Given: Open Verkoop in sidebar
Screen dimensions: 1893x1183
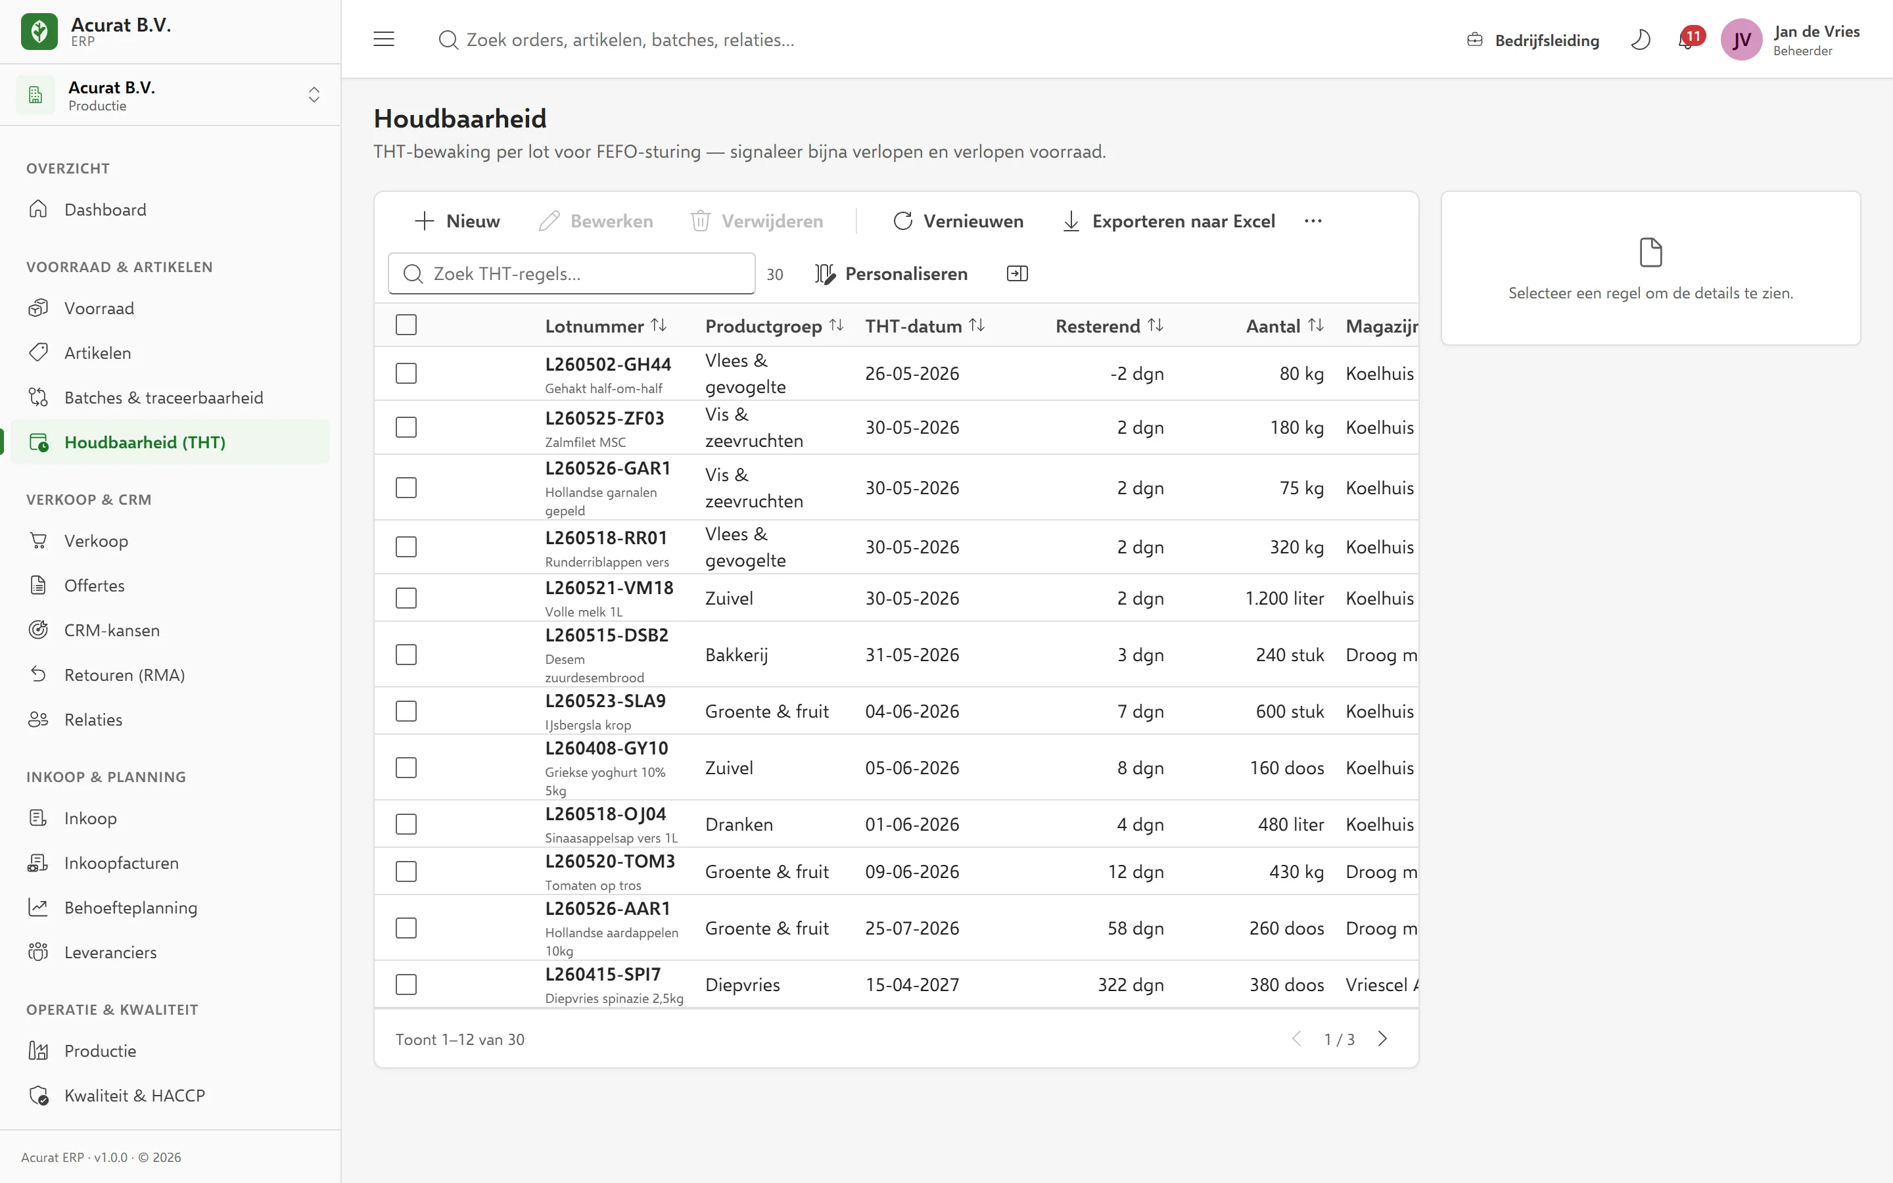Looking at the screenshot, I should click(170, 540).
